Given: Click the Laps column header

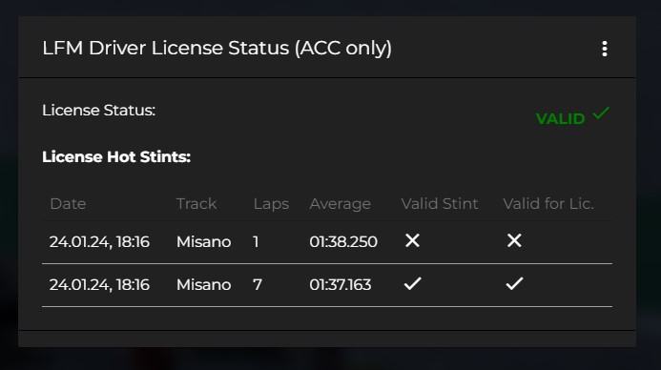Looking at the screenshot, I should pyautogui.click(x=271, y=204).
